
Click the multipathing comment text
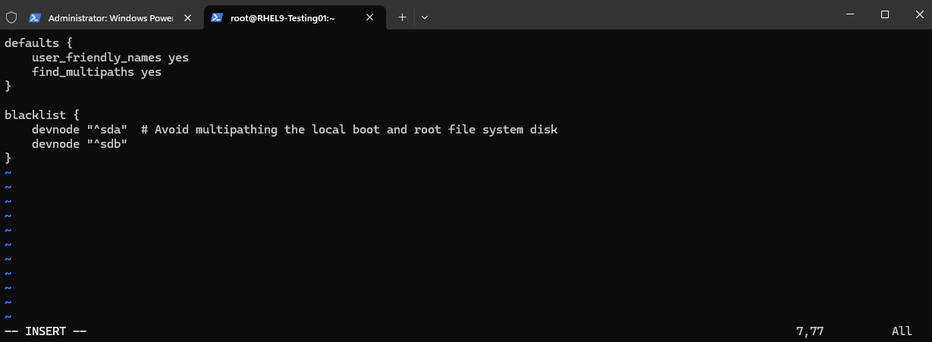pyautogui.click(x=356, y=130)
